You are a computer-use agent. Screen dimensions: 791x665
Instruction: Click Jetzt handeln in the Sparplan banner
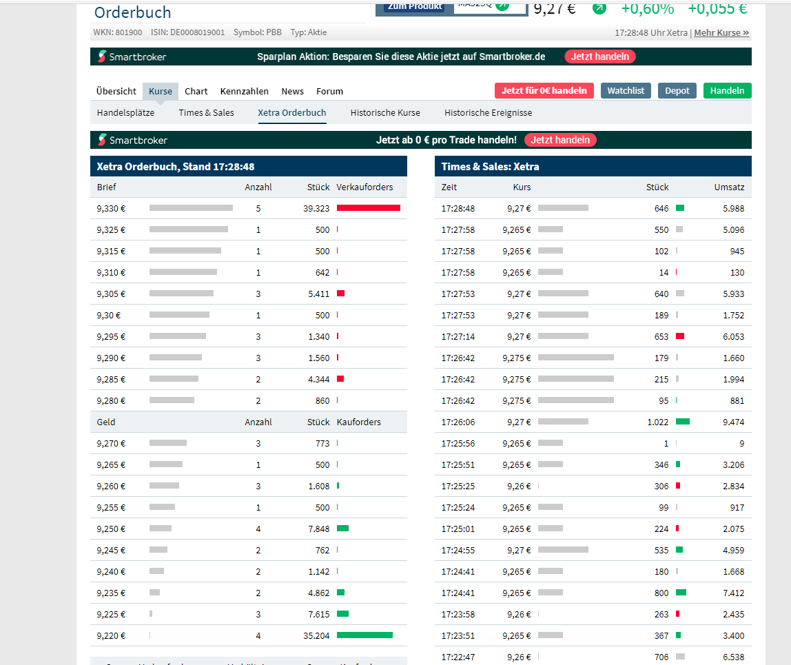[x=599, y=57]
